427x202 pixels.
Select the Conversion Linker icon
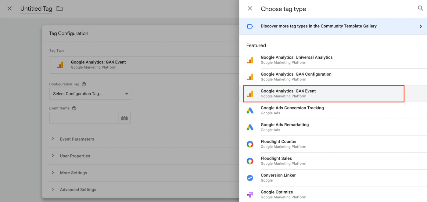pyautogui.click(x=250, y=178)
